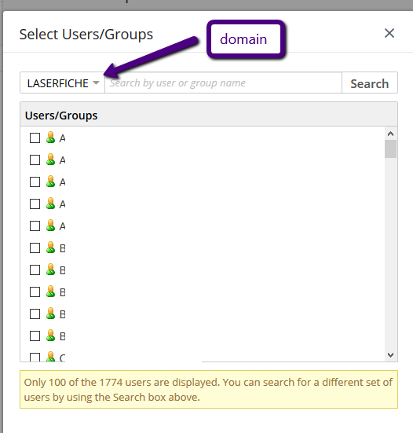Open the LASERFICHE domain dropdown
This screenshot has height=433, width=413.
tap(63, 83)
